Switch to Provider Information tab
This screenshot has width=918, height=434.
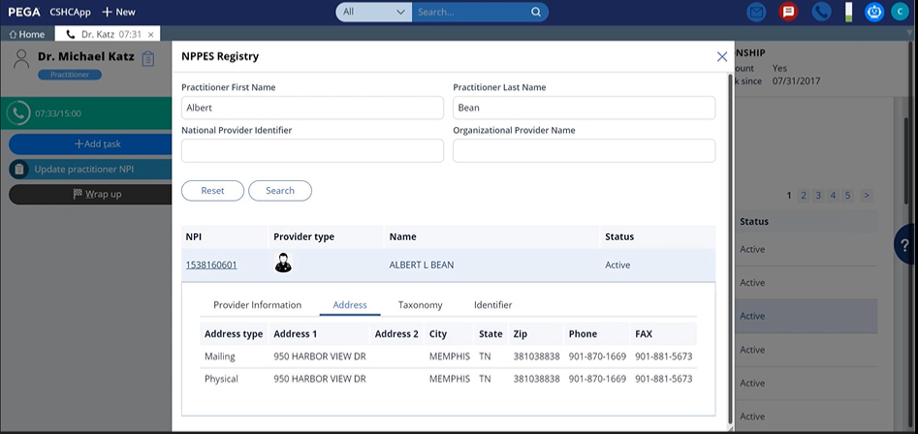coord(257,305)
